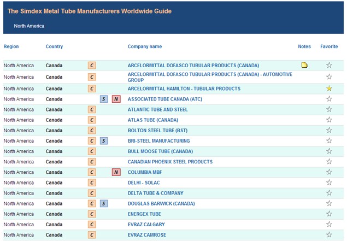Toggle the favorite star for Bri-Steel Manufacturing
347x241 pixels.
click(329, 140)
